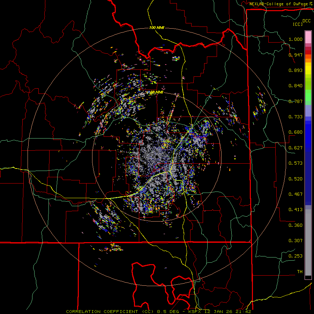Click the 0.787 scale value
This screenshot has width=314, height=314.
pos(296,101)
